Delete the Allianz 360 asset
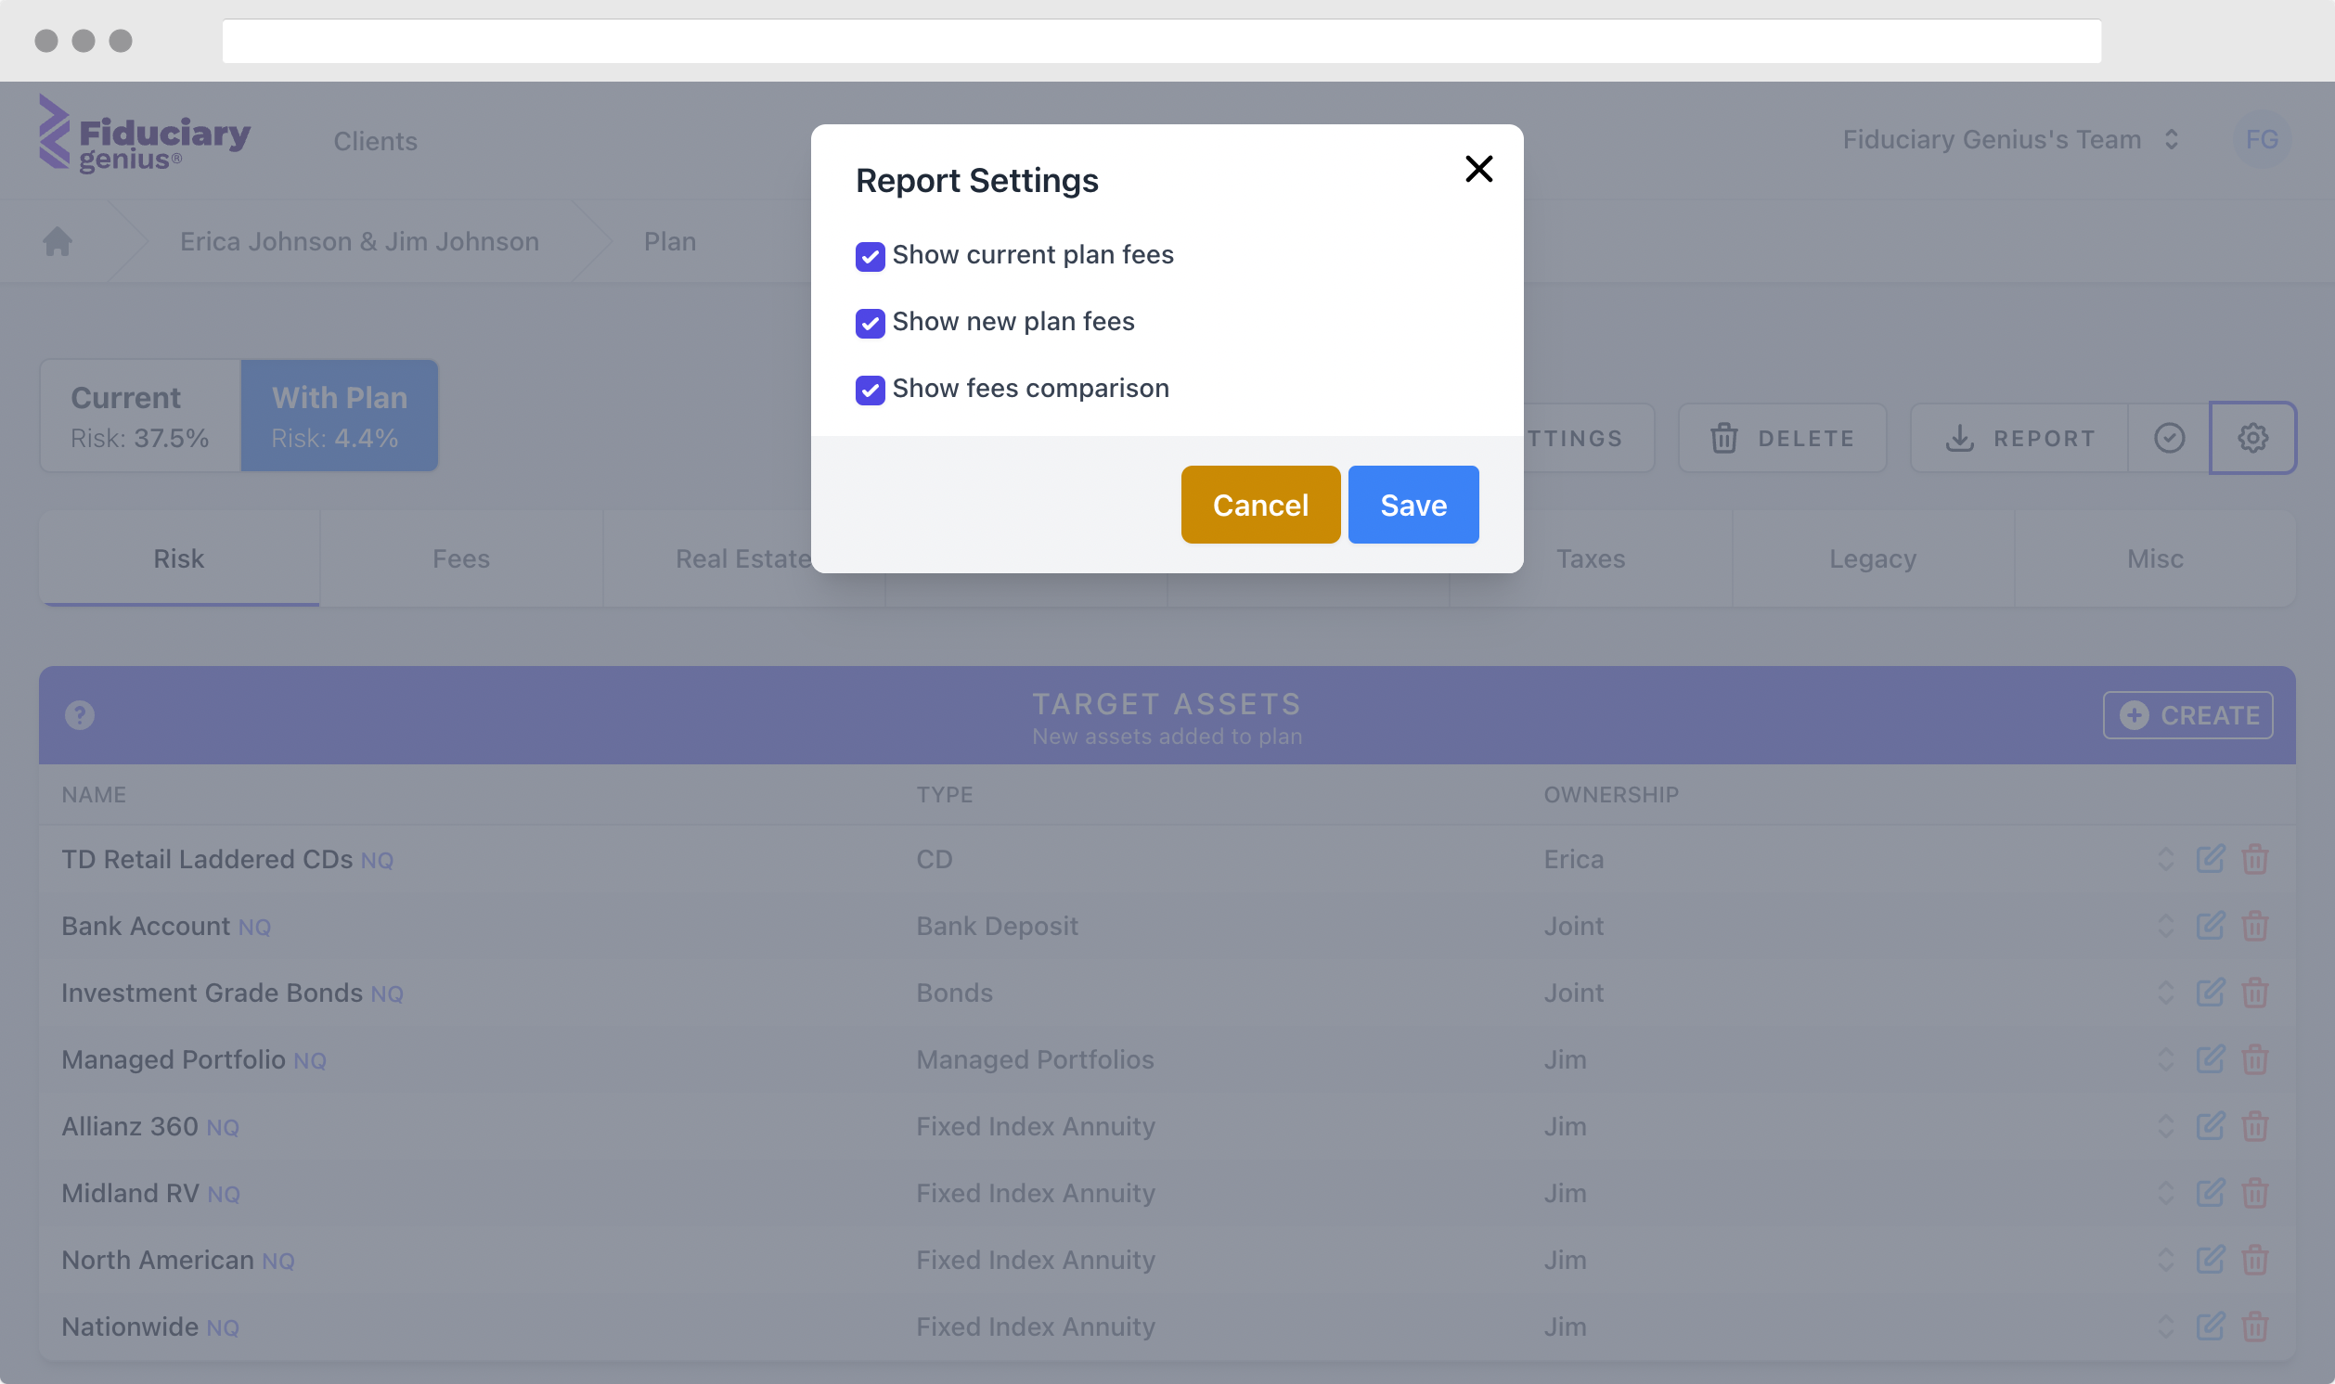Viewport: 2335px width, 1384px height. point(2255,1126)
